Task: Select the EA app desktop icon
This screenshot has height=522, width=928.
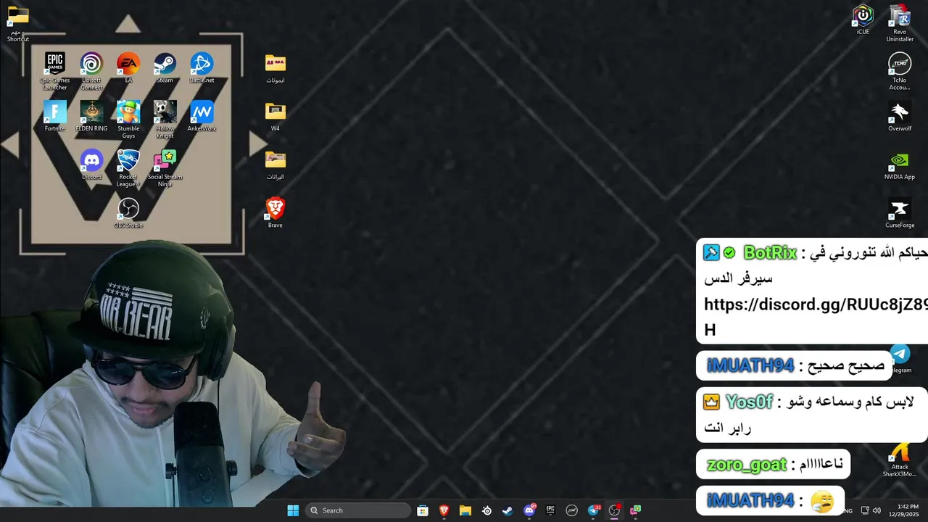Action: coord(128,67)
